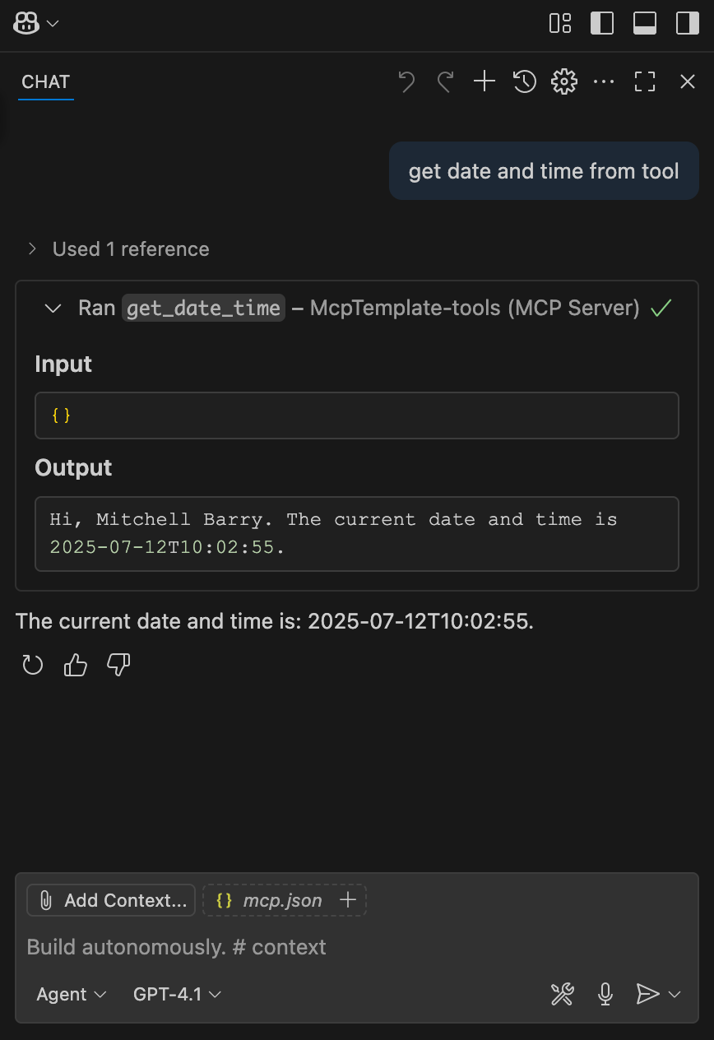
Task: Start a new chat with plus icon
Action: 484,81
